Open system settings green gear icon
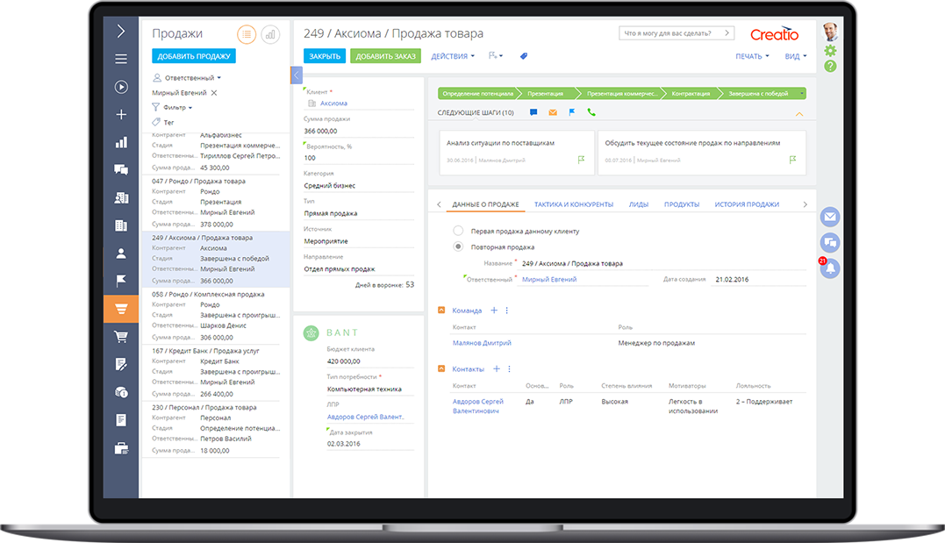 830,51
